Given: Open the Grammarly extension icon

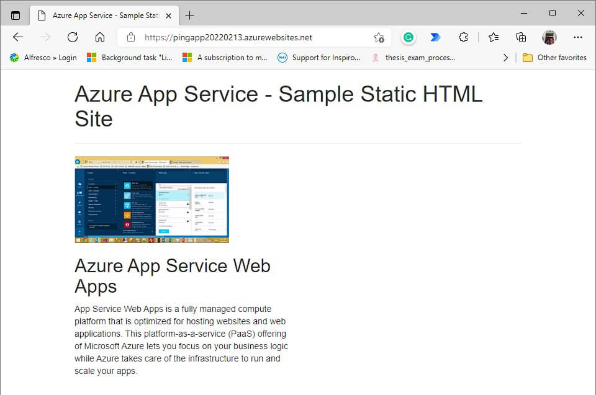Looking at the screenshot, I should tap(409, 37).
